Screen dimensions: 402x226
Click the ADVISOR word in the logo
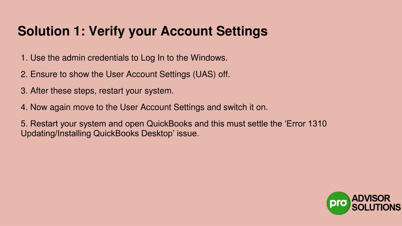coord(371,198)
